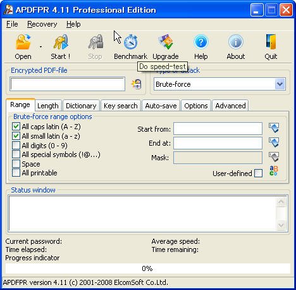Screen dimensions: 296x290
Task: Select the Range tab
Action: (20, 104)
